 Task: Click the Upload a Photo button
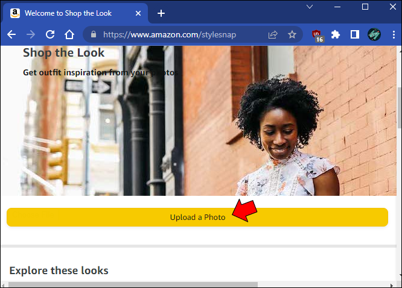pos(197,217)
